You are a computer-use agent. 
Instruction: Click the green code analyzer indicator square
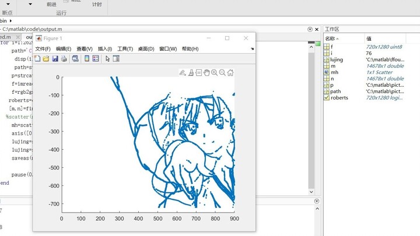click(x=318, y=44)
